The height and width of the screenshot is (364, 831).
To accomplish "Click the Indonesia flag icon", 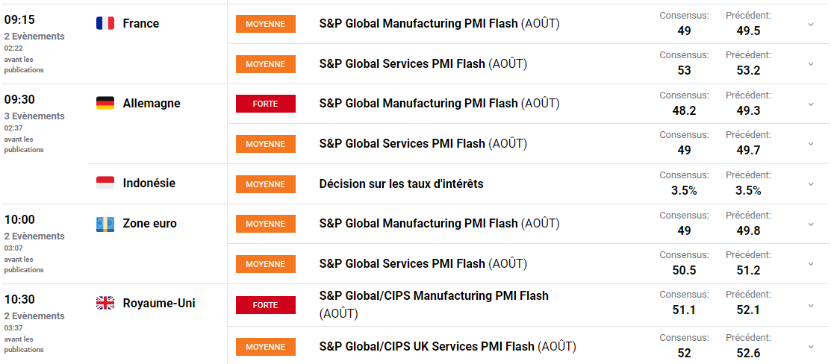I will coord(105,183).
